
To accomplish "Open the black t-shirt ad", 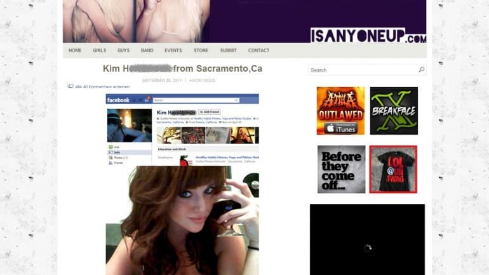I will (x=393, y=170).
